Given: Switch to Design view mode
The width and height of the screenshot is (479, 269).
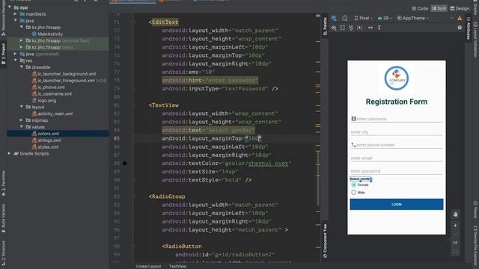Looking at the screenshot, I should pos(460,8).
